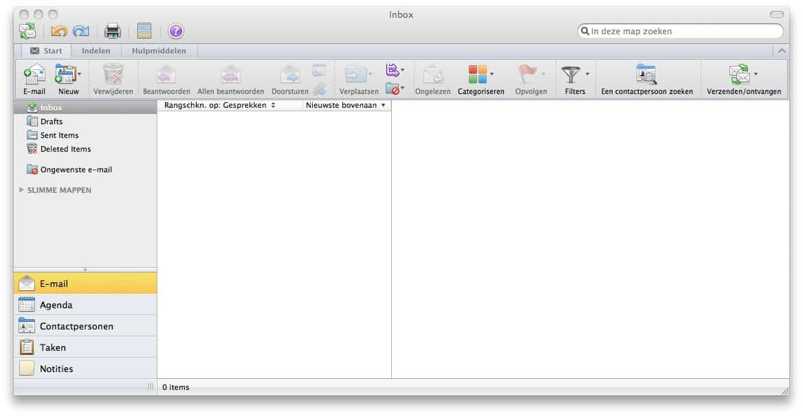This screenshot has height=416, width=803.
Task: Click the Beantwoorden reply icon
Action: tap(166, 75)
